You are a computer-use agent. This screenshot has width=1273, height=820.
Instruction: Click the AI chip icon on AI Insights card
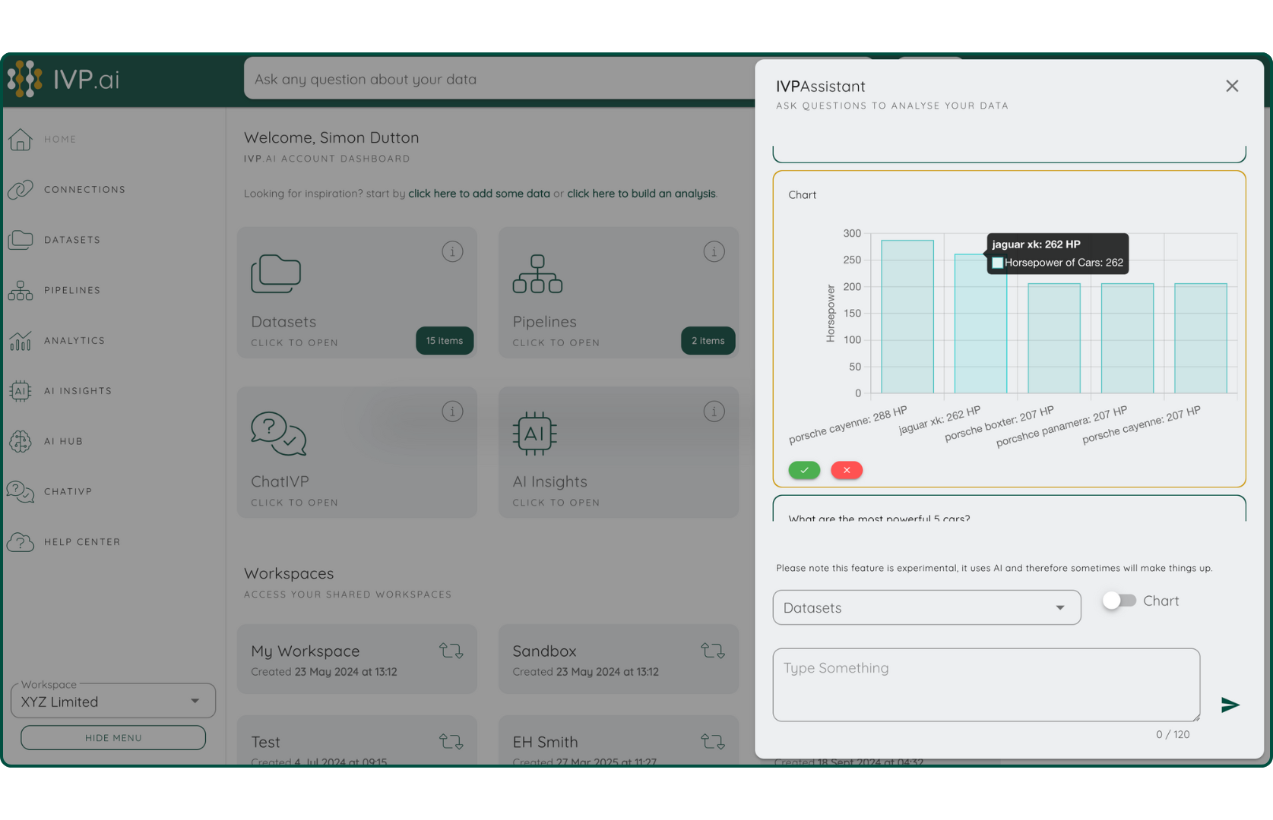(x=535, y=434)
